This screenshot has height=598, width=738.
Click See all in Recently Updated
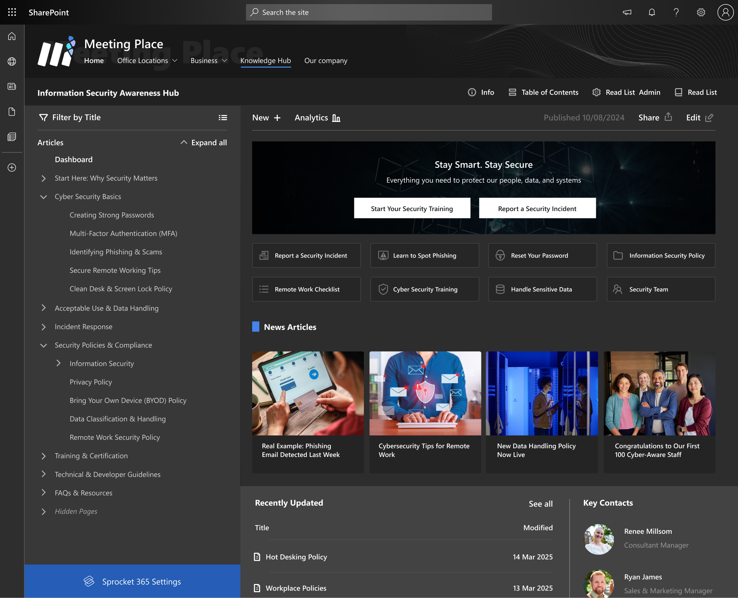point(541,504)
